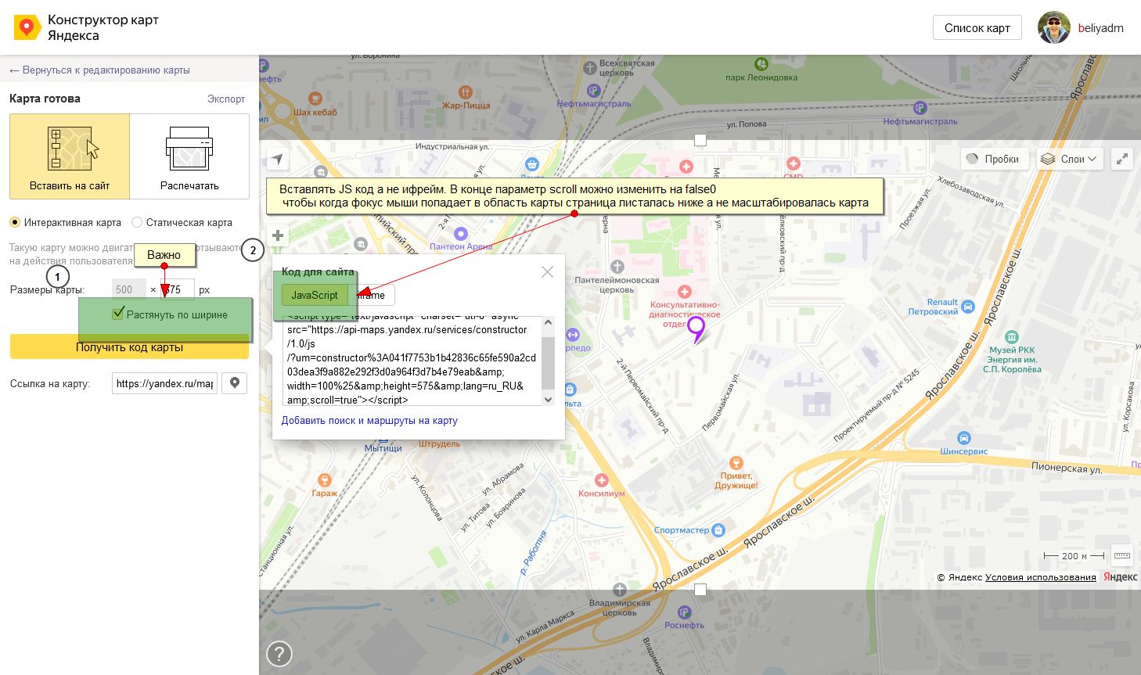Click the парк Леонидовка park marker
This screenshot has height=675, width=1141.
point(761,64)
